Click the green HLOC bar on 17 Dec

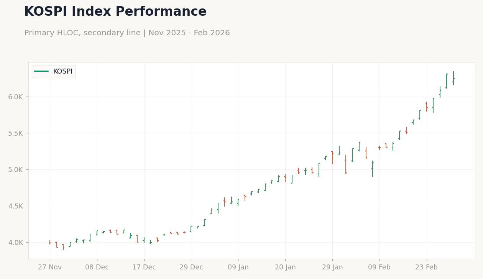(144, 240)
